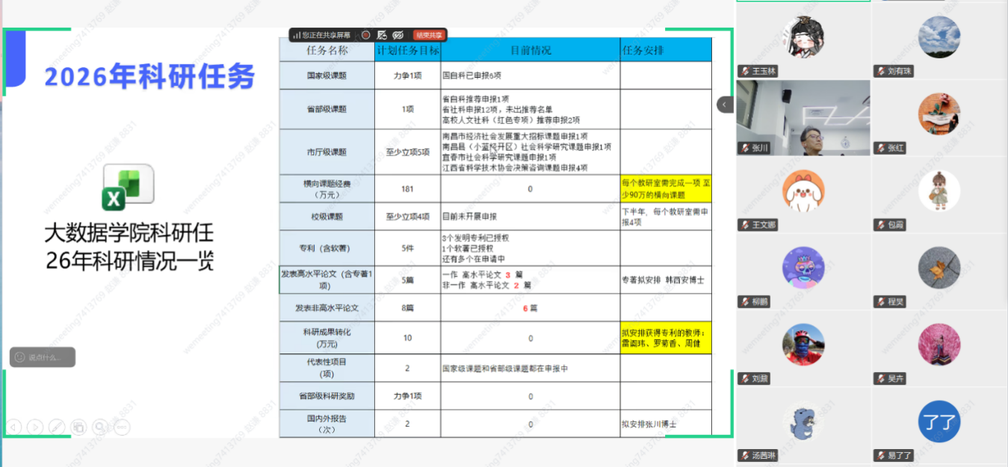This screenshot has width=1008, height=467.
Task: Open the three-dots more slideshow options
Action: pyautogui.click(x=122, y=427)
